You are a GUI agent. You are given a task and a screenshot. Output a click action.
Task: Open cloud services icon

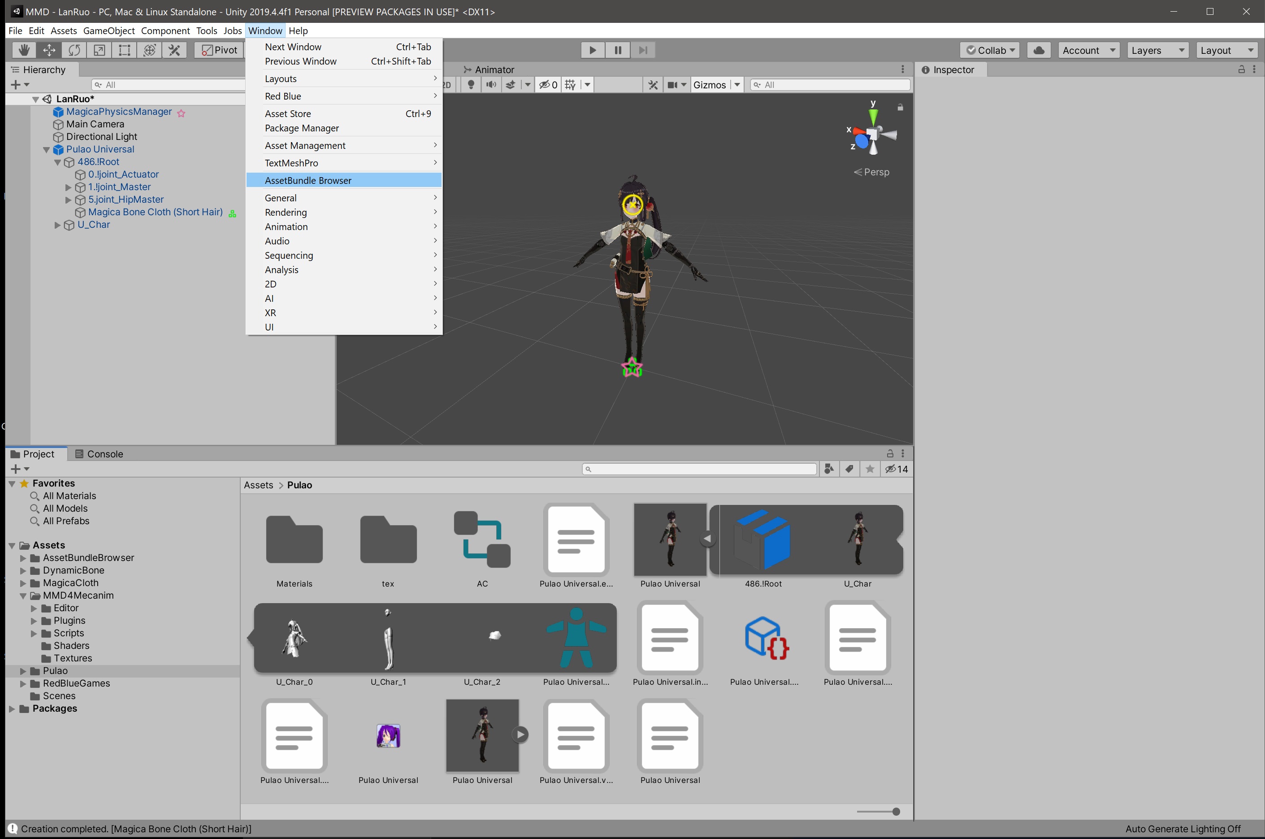1039,50
